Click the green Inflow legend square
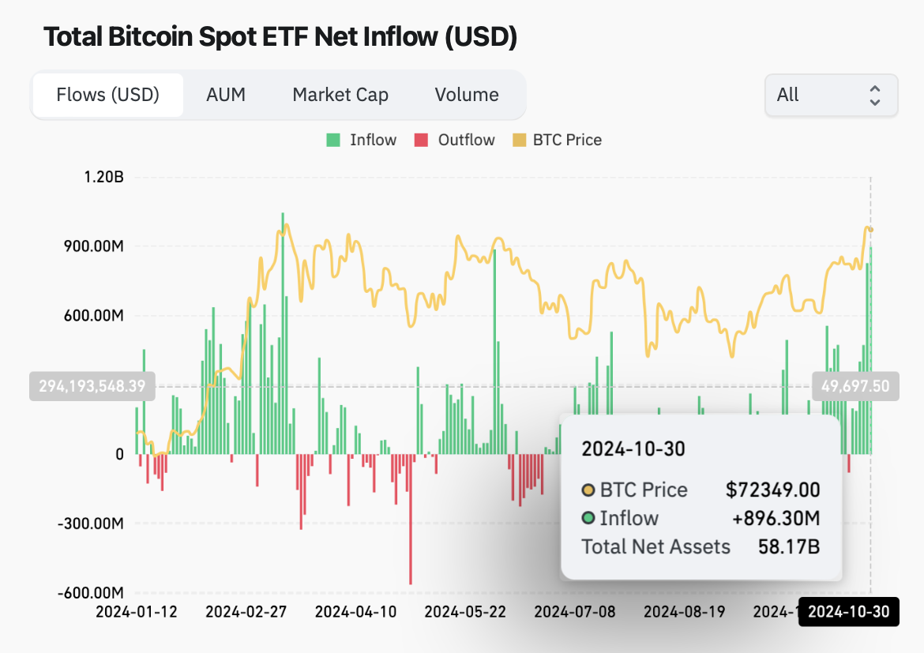Image resolution: width=924 pixels, height=653 pixels. pyautogui.click(x=332, y=140)
